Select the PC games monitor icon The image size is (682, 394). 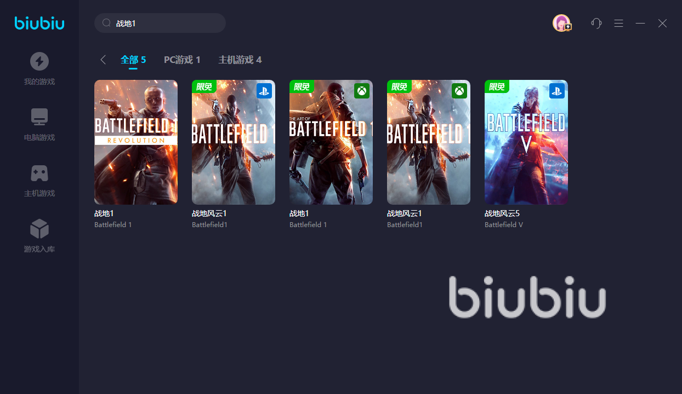point(39,117)
